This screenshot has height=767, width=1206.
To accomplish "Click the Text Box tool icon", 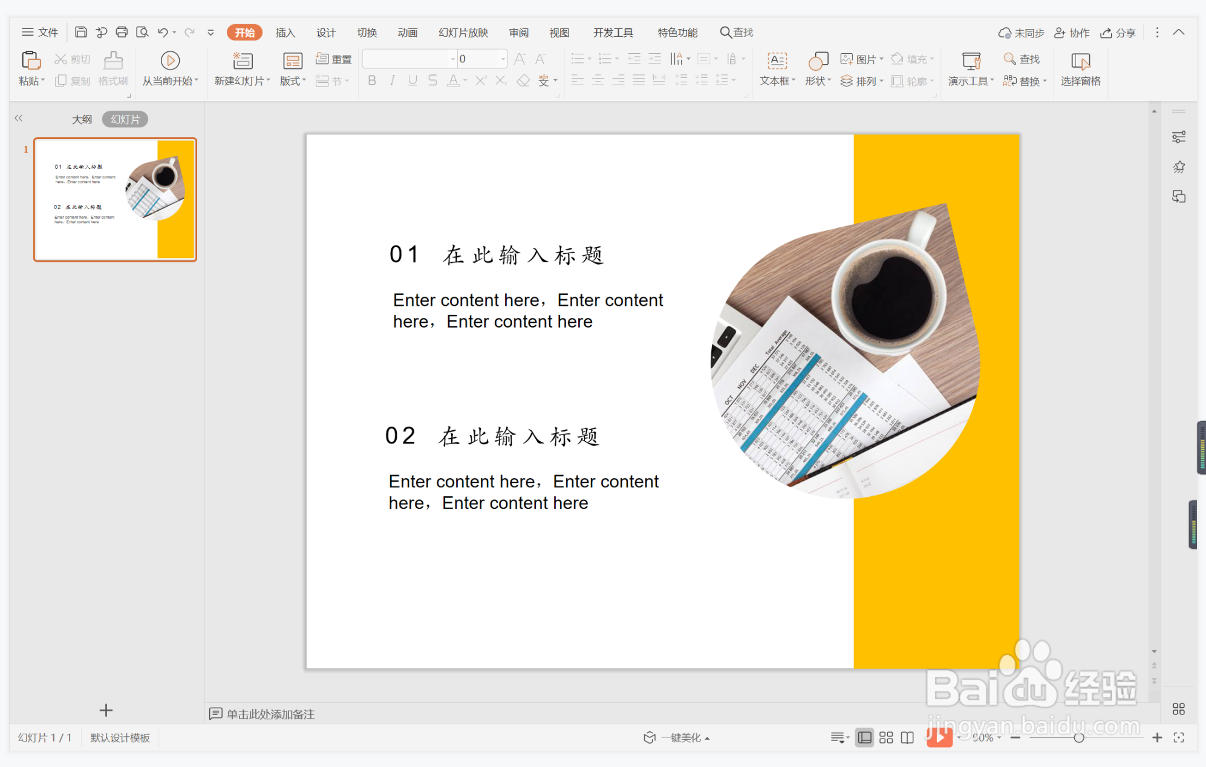I will pos(777,60).
